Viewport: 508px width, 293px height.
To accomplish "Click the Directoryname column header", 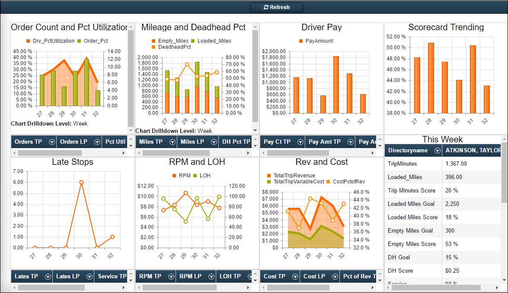I will pyautogui.click(x=408, y=150).
